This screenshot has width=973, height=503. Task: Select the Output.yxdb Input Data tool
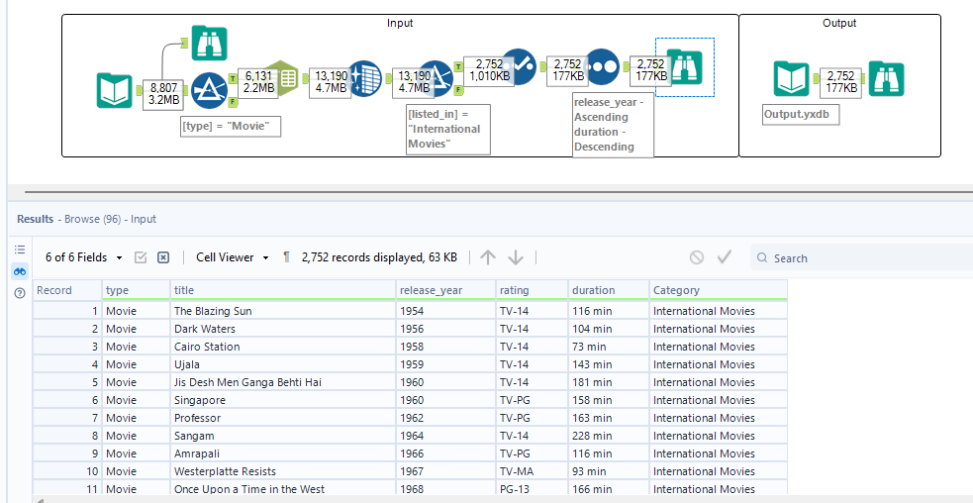coord(792,78)
